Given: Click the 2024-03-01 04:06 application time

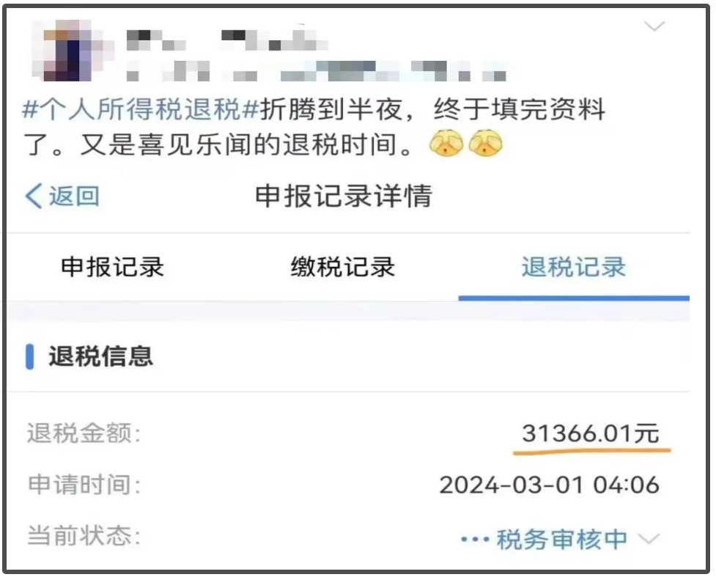Looking at the screenshot, I should click(550, 485).
